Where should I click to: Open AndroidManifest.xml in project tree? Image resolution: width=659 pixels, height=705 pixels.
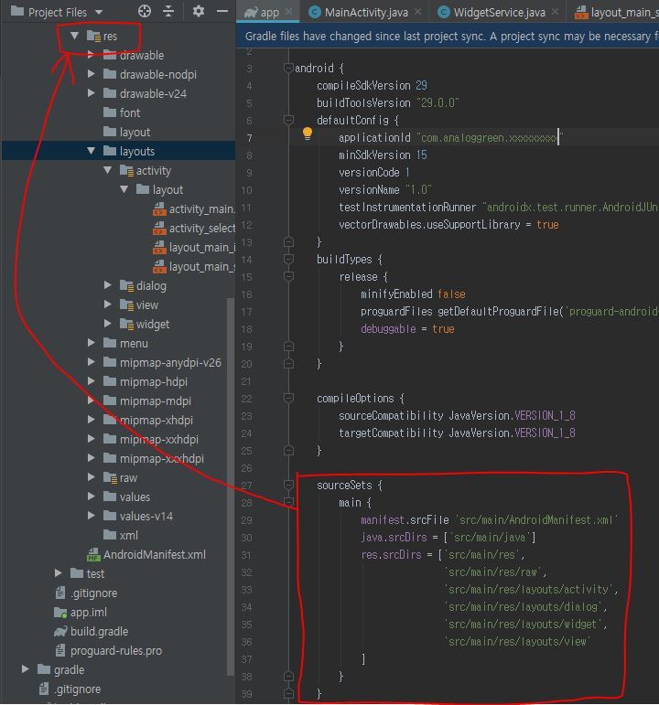(x=146, y=554)
